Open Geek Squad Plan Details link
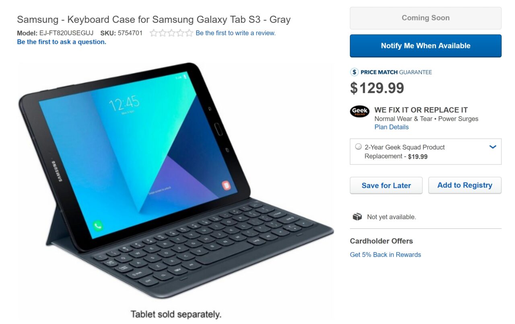The width and height of the screenshot is (515, 324). (x=391, y=127)
